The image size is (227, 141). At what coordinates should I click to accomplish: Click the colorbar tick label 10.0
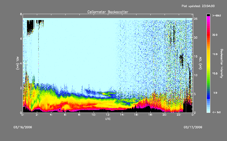tap(215, 74)
